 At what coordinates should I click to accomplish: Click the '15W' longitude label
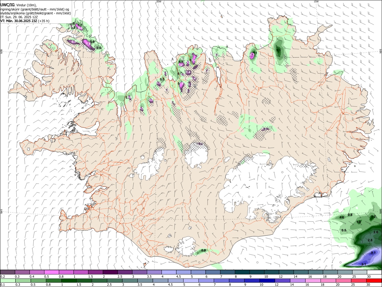(x=316, y=1)
